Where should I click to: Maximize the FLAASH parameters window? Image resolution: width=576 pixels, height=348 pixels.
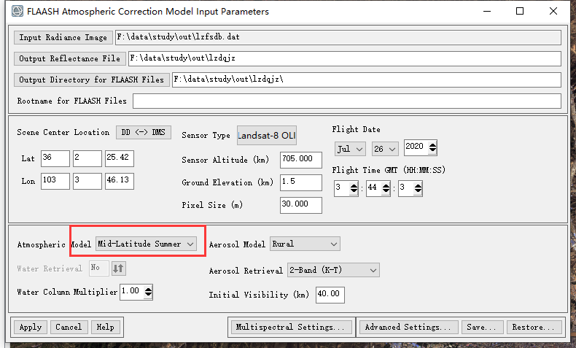tap(520, 11)
